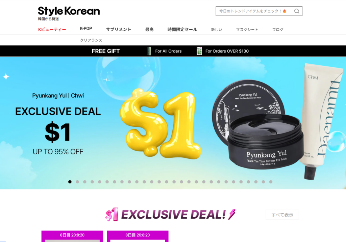Go to the 時間限定セール tab
Image resolution: width=346 pixels, height=242 pixels.
pos(182,30)
